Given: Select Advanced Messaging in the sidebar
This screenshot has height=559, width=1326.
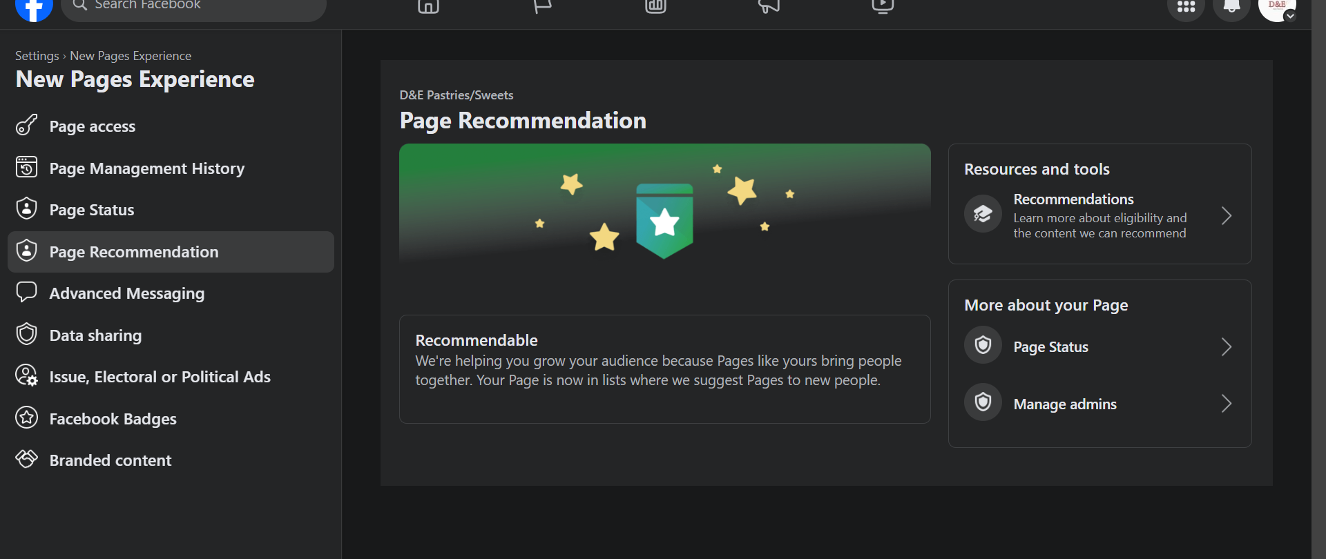Looking at the screenshot, I should click(127, 293).
